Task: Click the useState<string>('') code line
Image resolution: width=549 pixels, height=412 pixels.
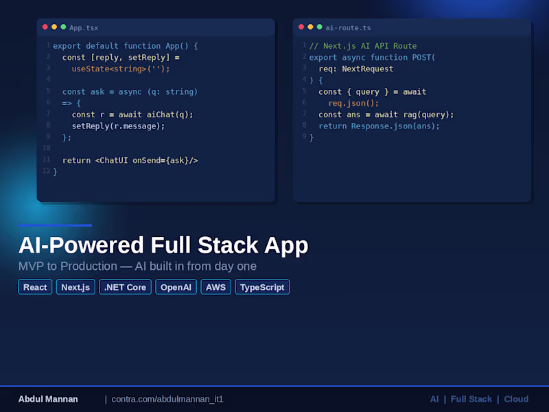Action: [121, 69]
